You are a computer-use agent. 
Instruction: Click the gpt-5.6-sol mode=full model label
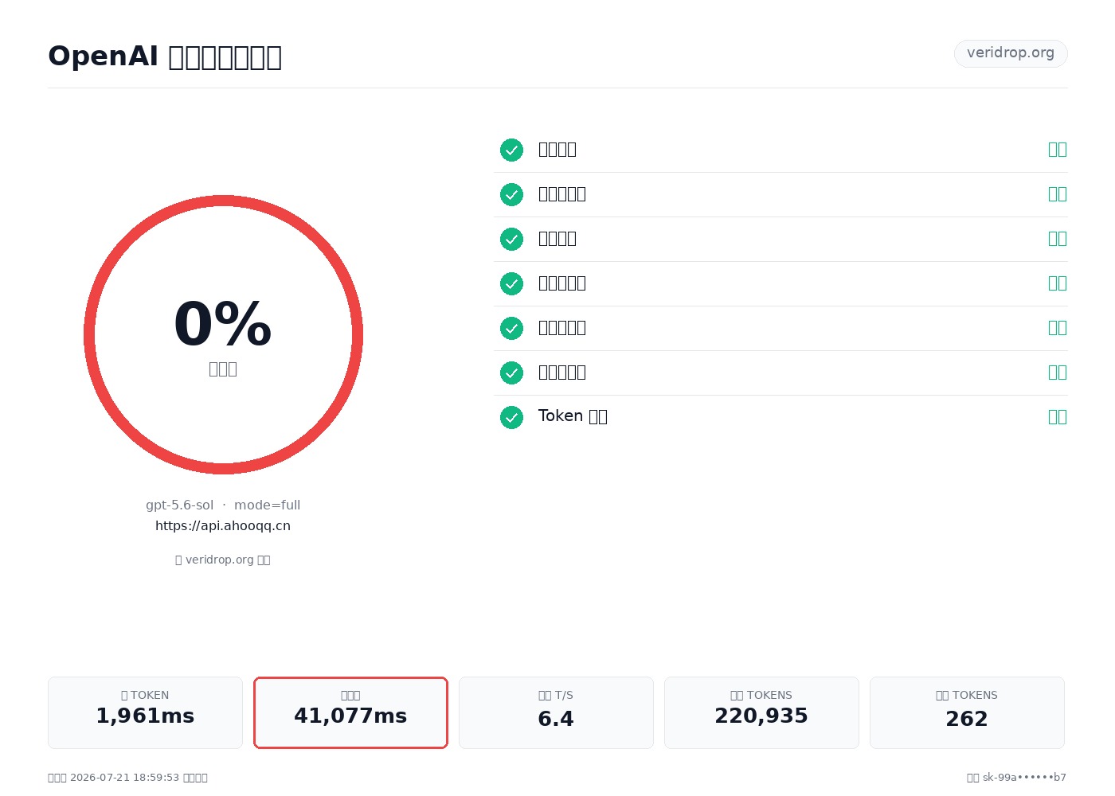point(223,505)
